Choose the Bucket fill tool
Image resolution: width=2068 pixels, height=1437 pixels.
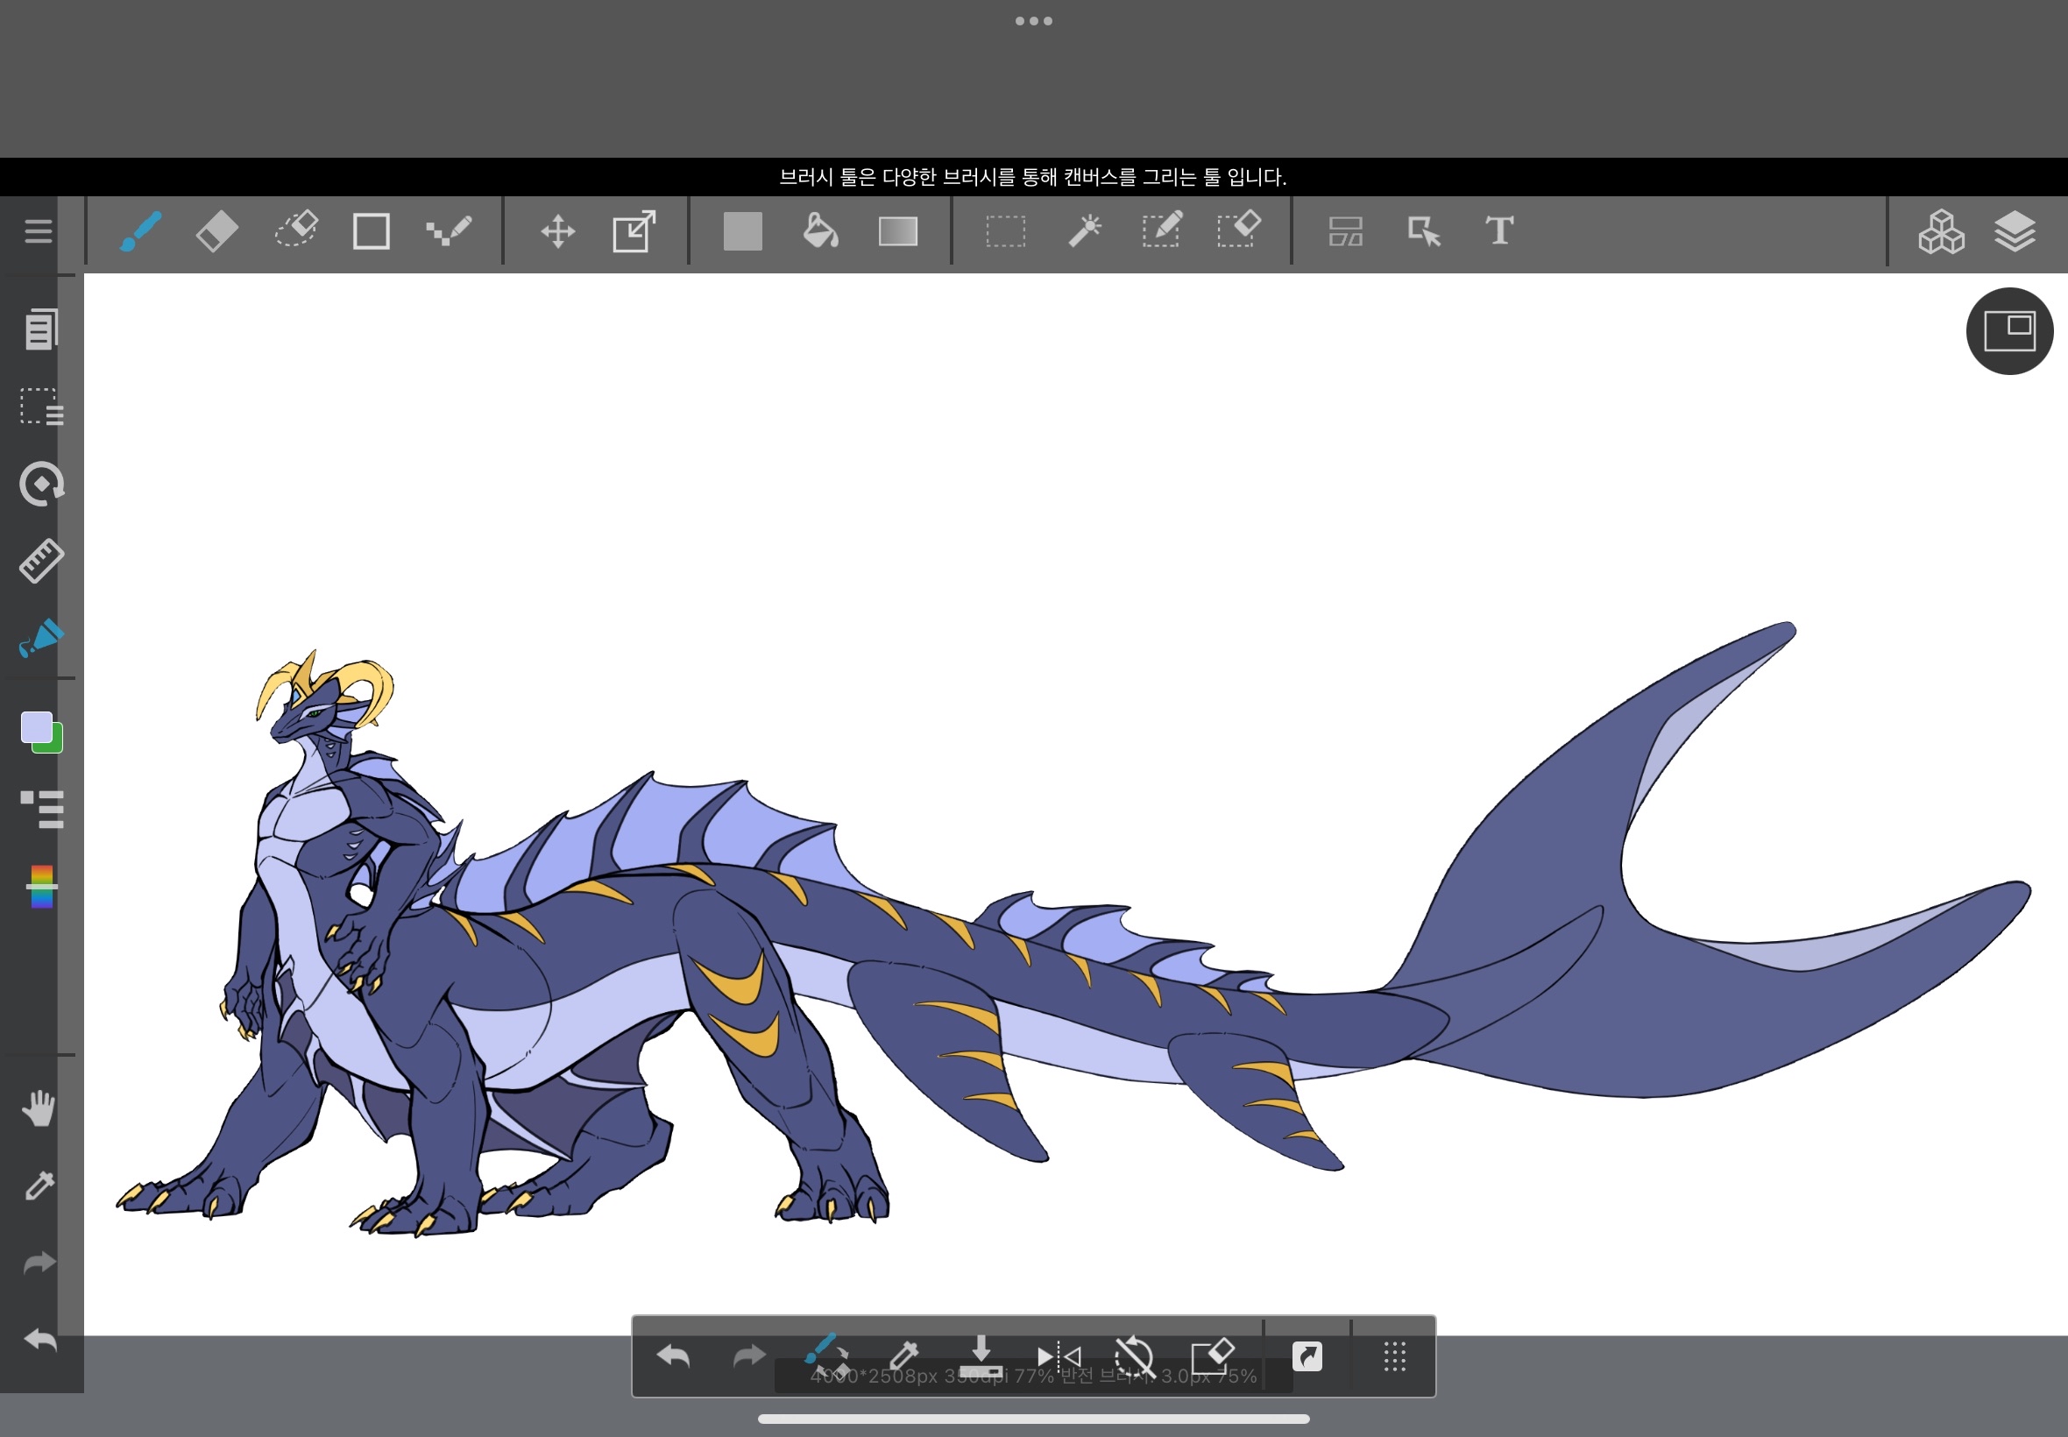(820, 231)
